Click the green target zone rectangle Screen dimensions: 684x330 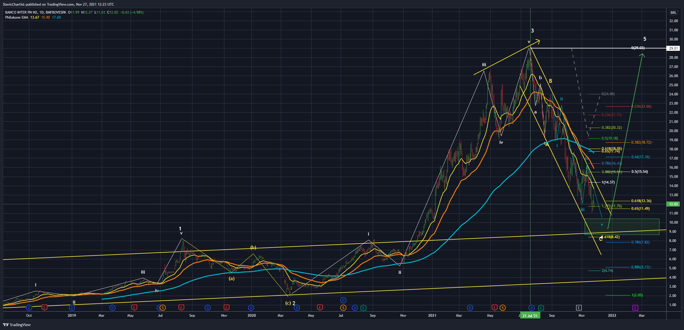click(x=622, y=227)
